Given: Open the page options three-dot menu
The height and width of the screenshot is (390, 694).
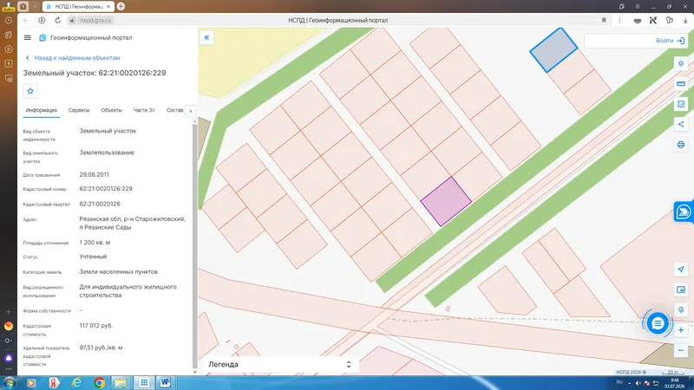Looking at the screenshot, I should tap(619, 20).
